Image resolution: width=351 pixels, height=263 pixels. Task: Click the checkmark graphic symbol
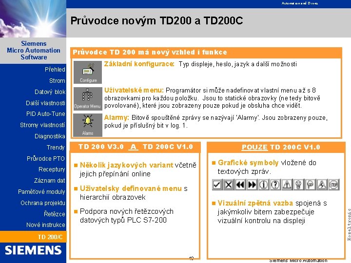217,185
